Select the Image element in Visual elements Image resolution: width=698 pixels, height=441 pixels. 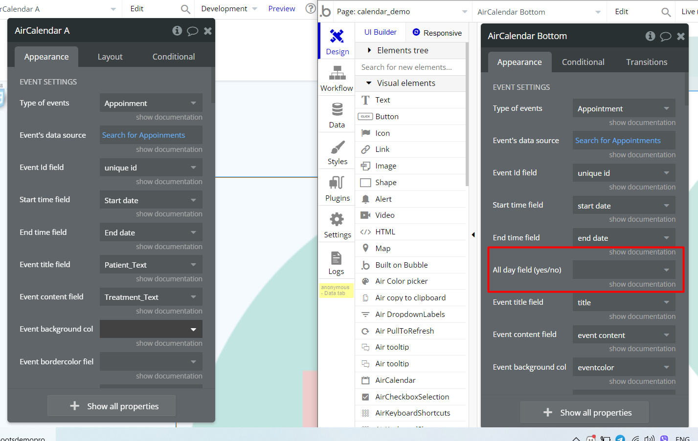[x=410, y=166]
